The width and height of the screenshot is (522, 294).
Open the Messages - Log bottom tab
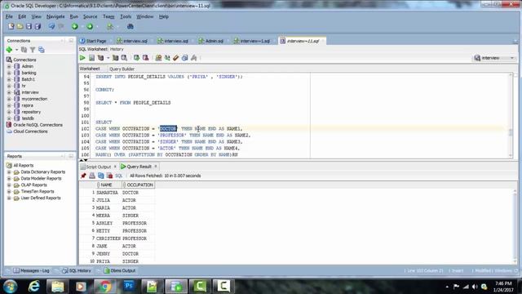coord(31,270)
